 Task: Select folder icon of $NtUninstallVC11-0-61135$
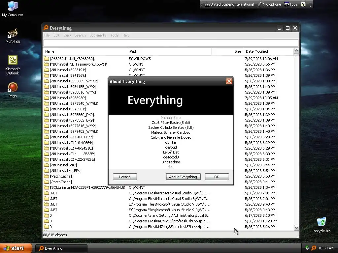click(46, 137)
